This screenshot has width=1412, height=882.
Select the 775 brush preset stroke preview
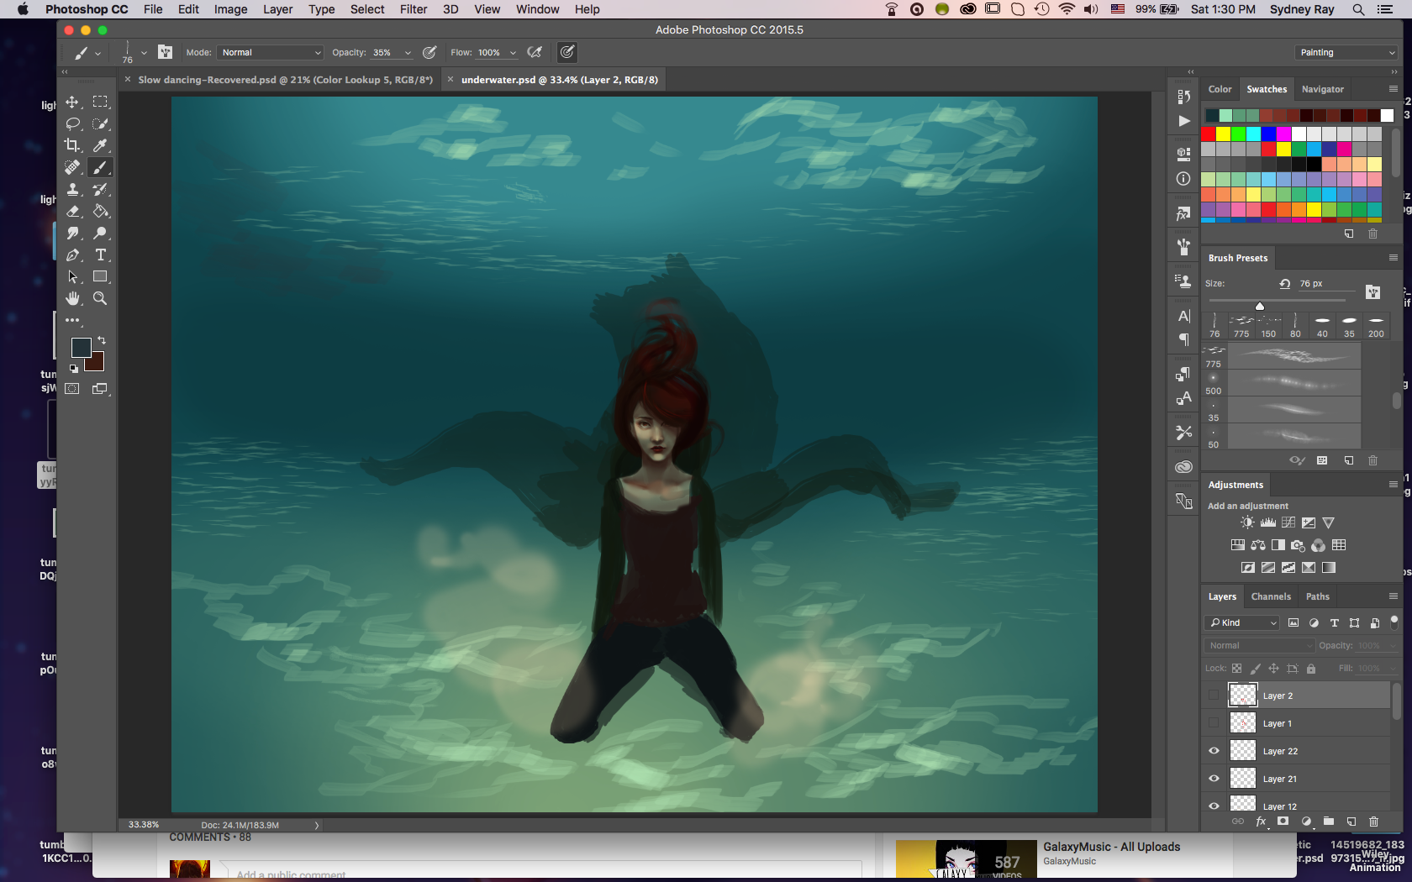1295,356
